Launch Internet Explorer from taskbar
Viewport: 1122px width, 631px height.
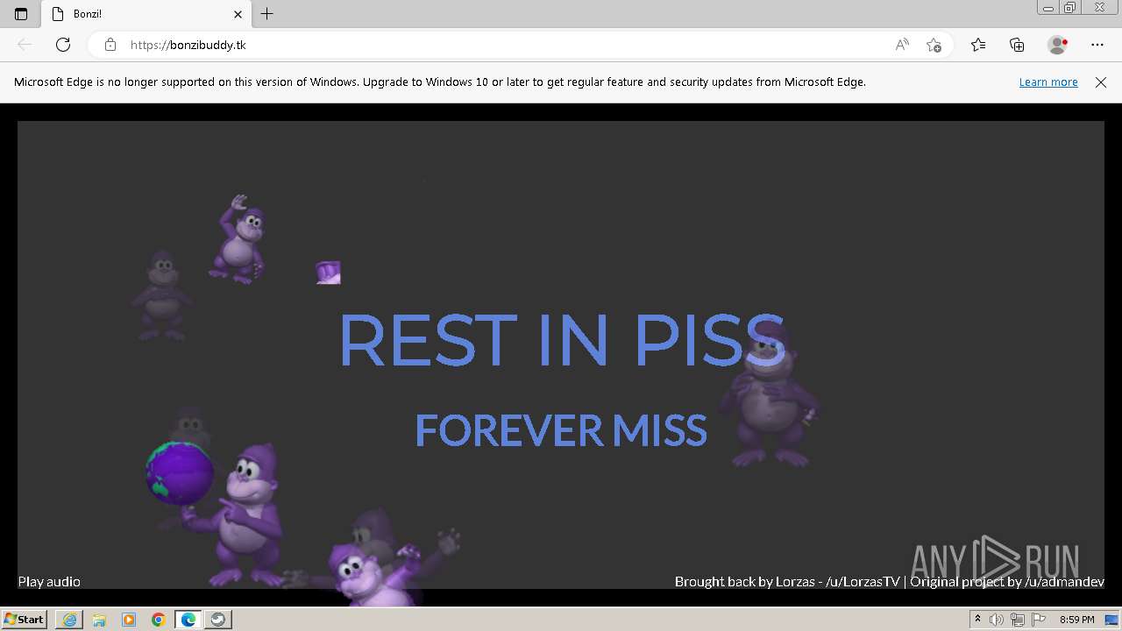pyautogui.click(x=69, y=620)
